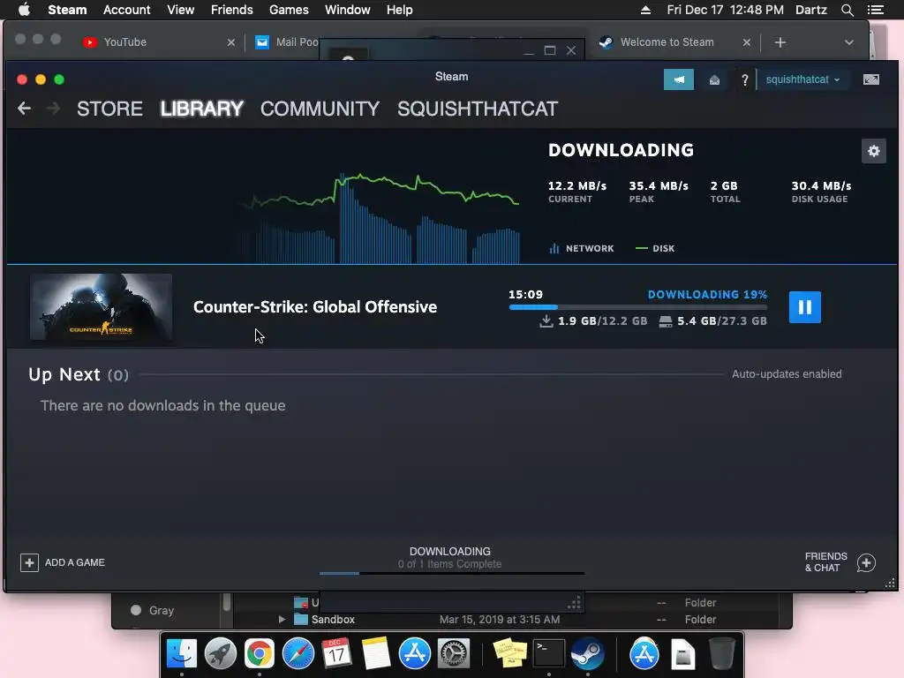
Task: Open Calendar from the Dock
Action: [x=336, y=654]
